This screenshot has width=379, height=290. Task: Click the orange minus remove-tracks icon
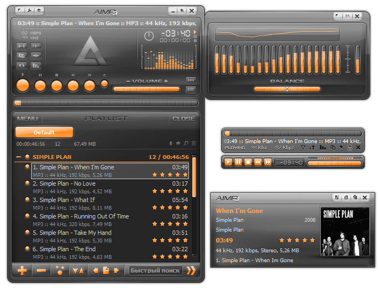point(41,270)
